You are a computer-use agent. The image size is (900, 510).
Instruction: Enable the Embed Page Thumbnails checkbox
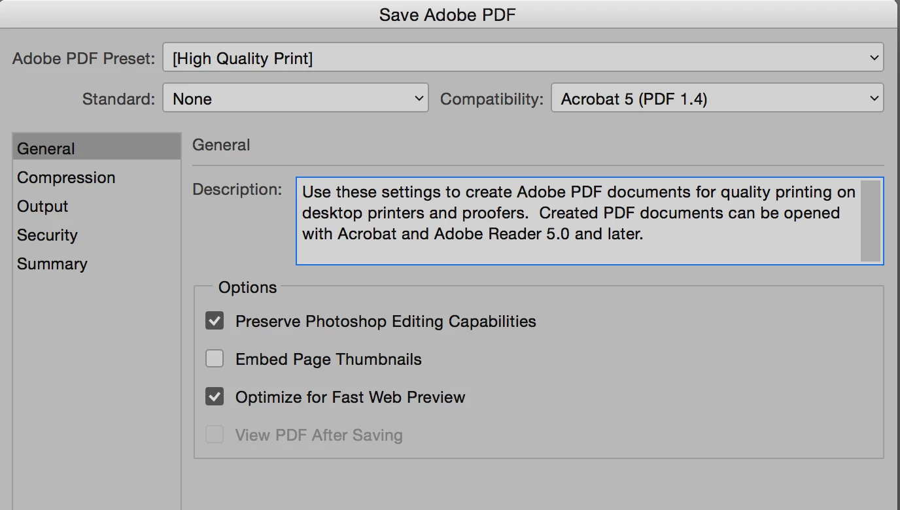click(x=215, y=359)
